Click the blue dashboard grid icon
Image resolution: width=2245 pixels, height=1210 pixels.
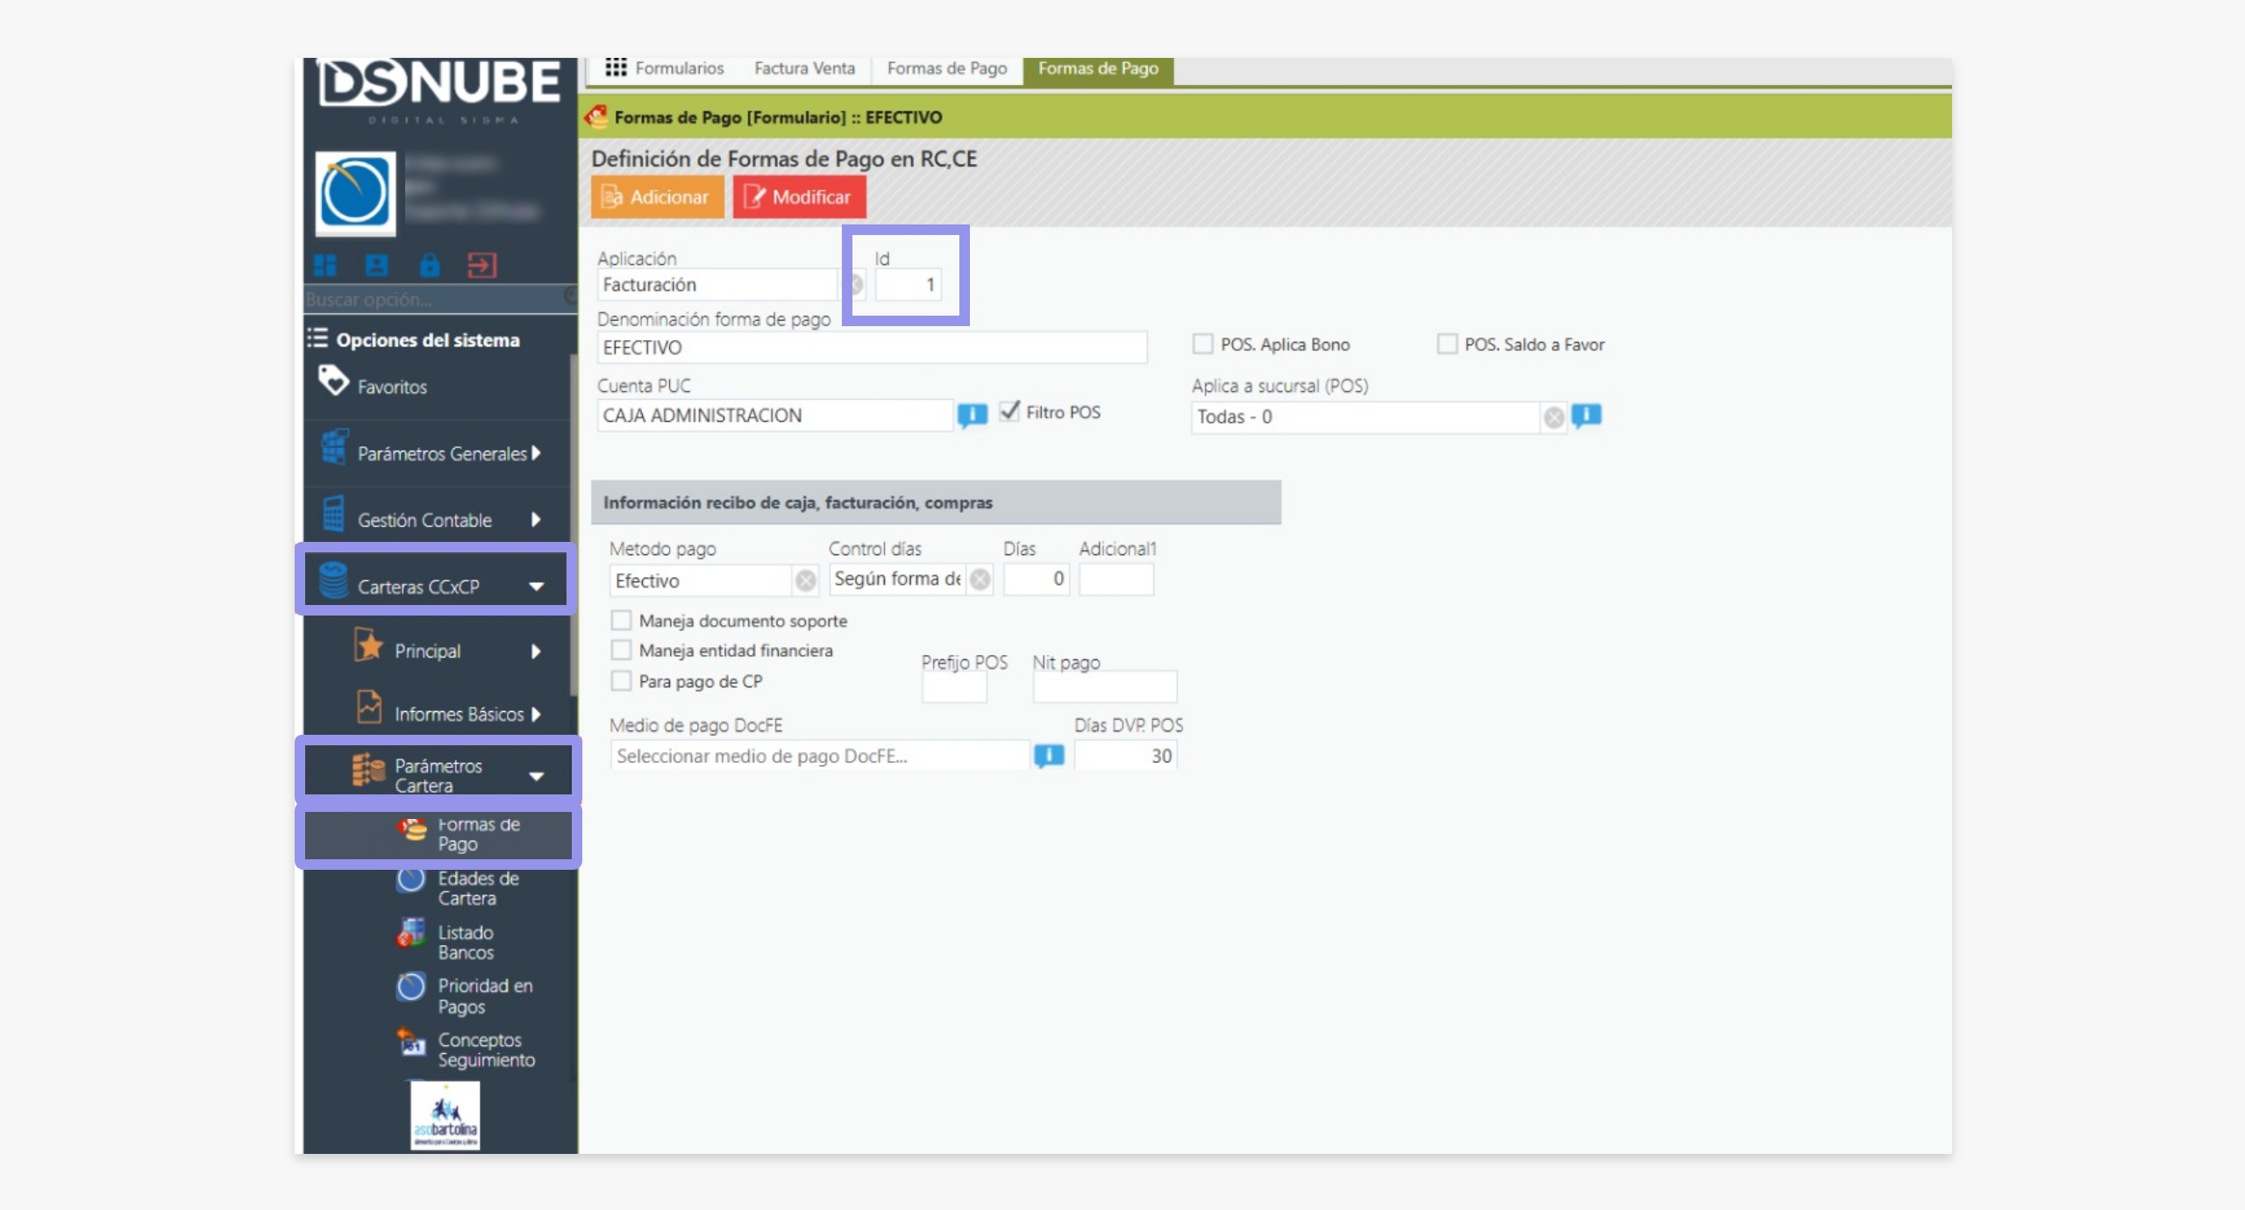[x=325, y=265]
